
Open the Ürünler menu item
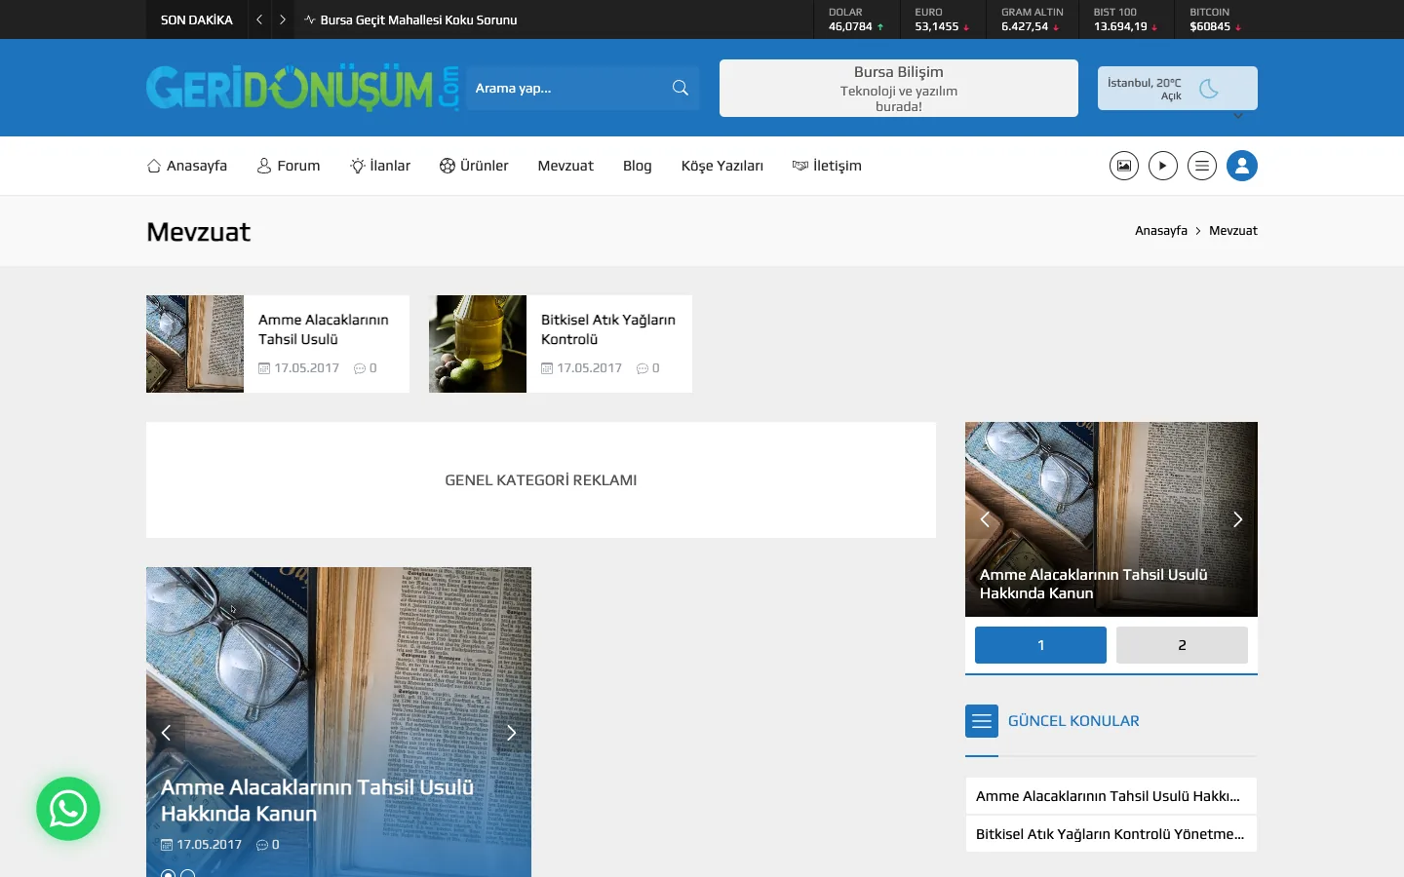pos(474,166)
